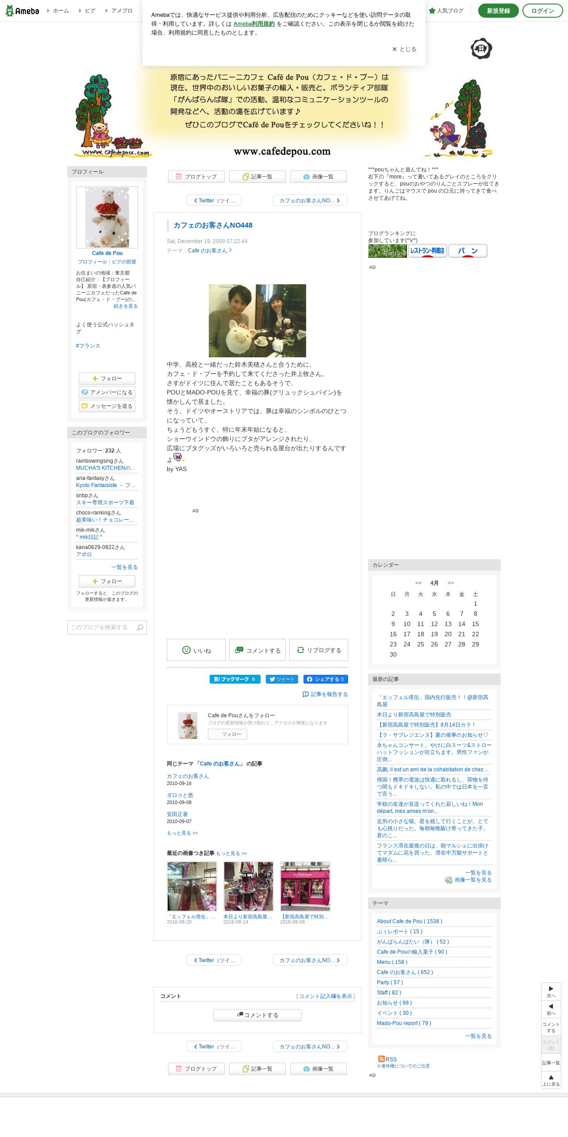This screenshot has width=568, height=1137.
Task: Go to next calendar month >>
Action: [x=451, y=583]
